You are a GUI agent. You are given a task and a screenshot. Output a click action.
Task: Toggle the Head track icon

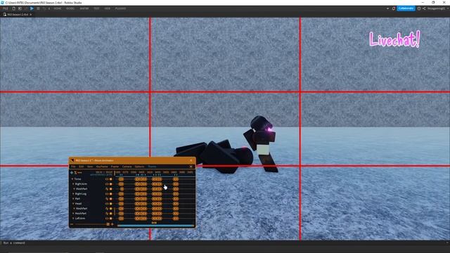(107, 203)
